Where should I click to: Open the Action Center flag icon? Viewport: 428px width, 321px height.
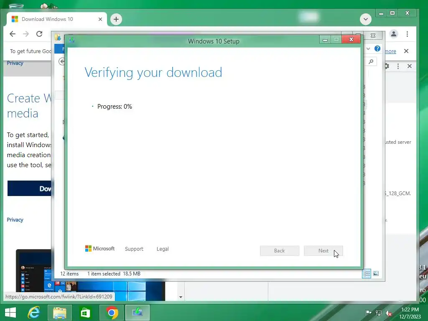tap(368, 313)
